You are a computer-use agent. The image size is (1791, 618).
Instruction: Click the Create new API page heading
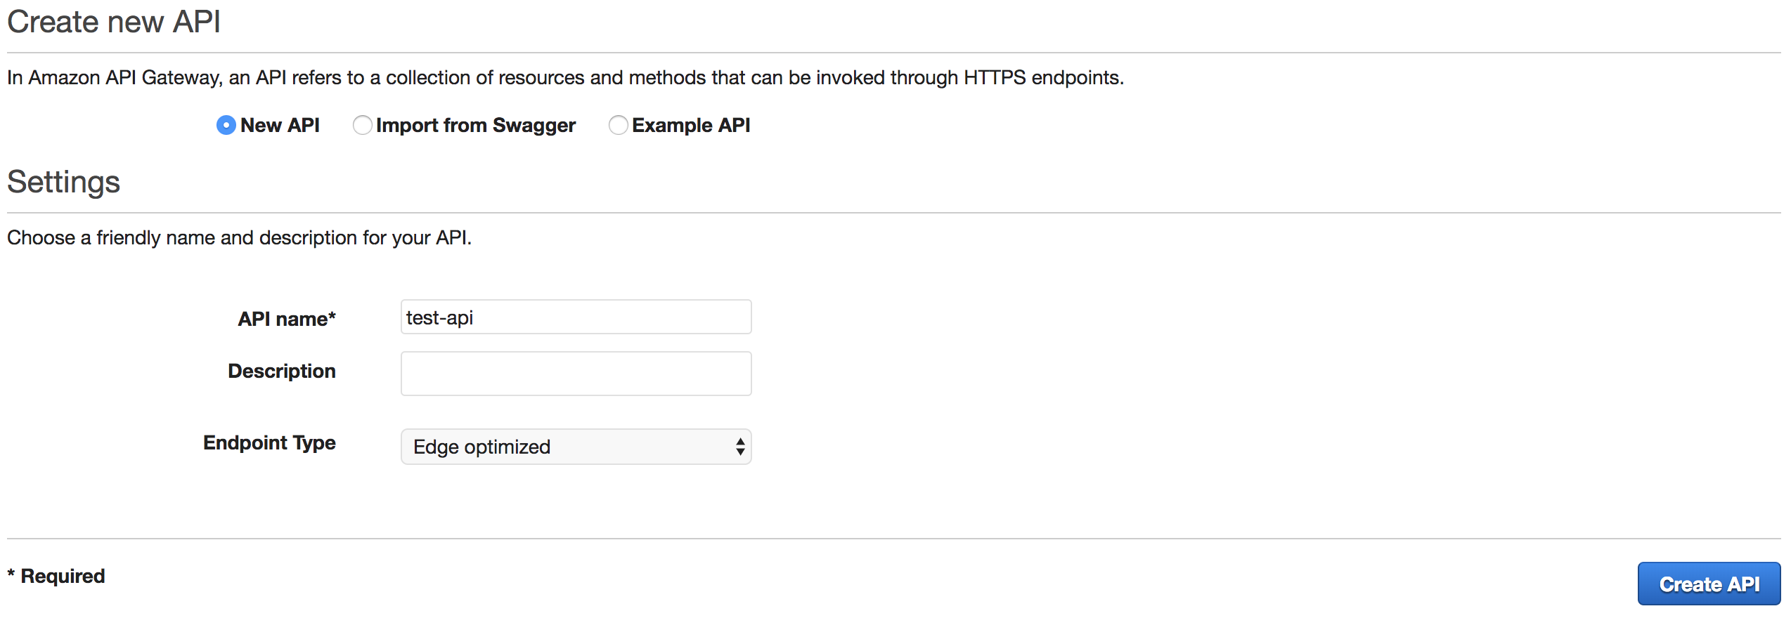click(x=112, y=22)
